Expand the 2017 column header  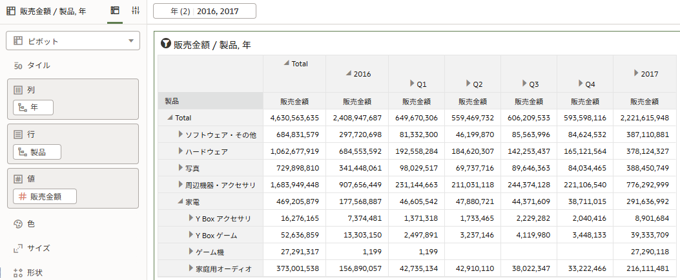[x=636, y=73]
